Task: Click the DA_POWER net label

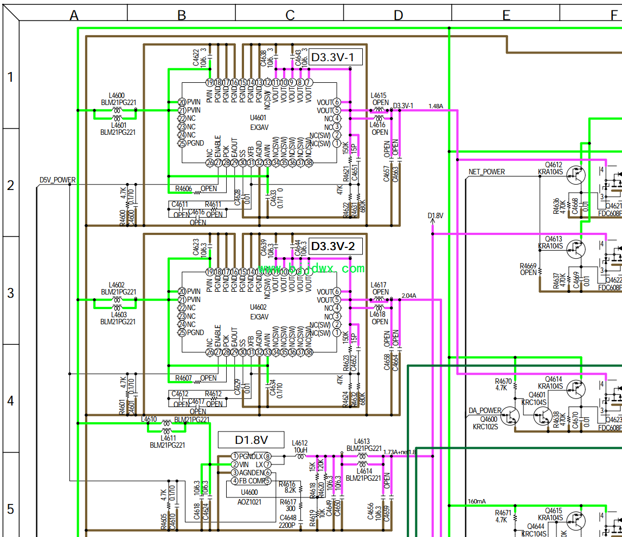Action: coord(485,411)
